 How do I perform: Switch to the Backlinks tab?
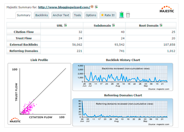[42, 15]
